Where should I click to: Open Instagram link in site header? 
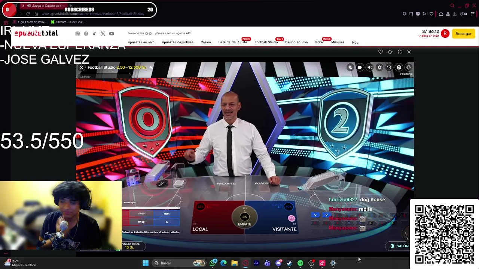click(77, 34)
